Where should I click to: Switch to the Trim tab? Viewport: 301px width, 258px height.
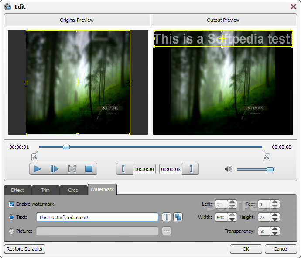(x=45, y=190)
